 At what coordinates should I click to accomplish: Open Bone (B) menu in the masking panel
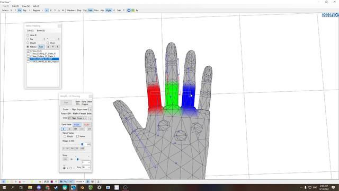pyautogui.click(x=41, y=31)
